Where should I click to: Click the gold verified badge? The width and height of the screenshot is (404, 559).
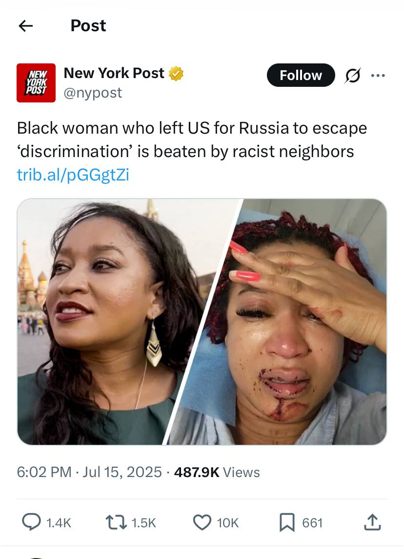(176, 74)
